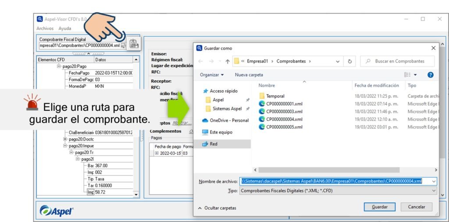Select Sistemas Aspel folder in navigation pane
This screenshot has height=222, width=449.
tap(224, 109)
